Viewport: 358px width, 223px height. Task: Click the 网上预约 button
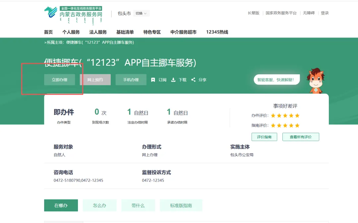pos(95,80)
